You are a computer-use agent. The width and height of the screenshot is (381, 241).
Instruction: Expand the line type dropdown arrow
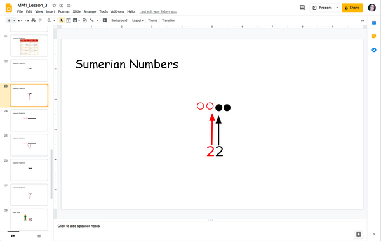point(97,20)
